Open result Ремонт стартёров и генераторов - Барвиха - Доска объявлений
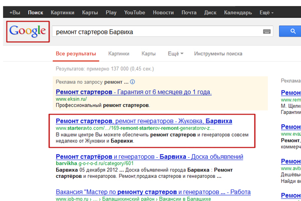 pyautogui.click(x=149, y=157)
